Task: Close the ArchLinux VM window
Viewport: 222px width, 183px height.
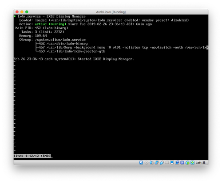Action: [x=17, y=12]
